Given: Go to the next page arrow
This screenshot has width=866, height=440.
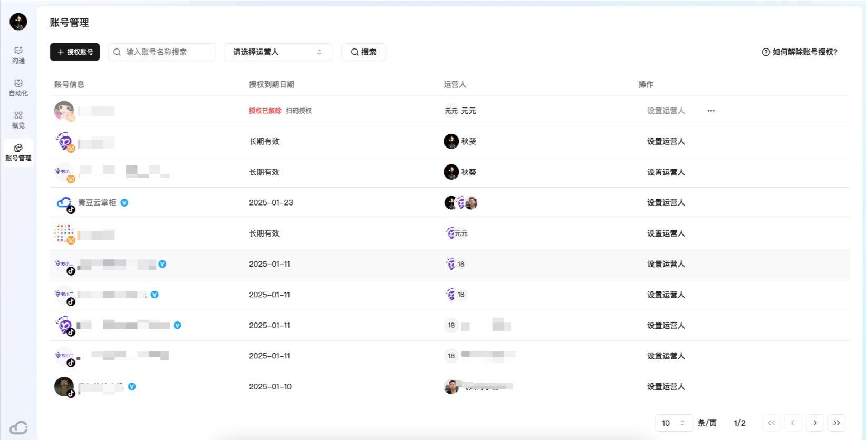Looking at the screenshot, I should [x=815, y=423].
